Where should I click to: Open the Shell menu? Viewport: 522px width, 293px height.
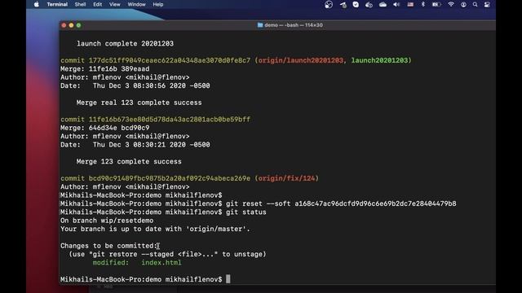click(80, 4)
